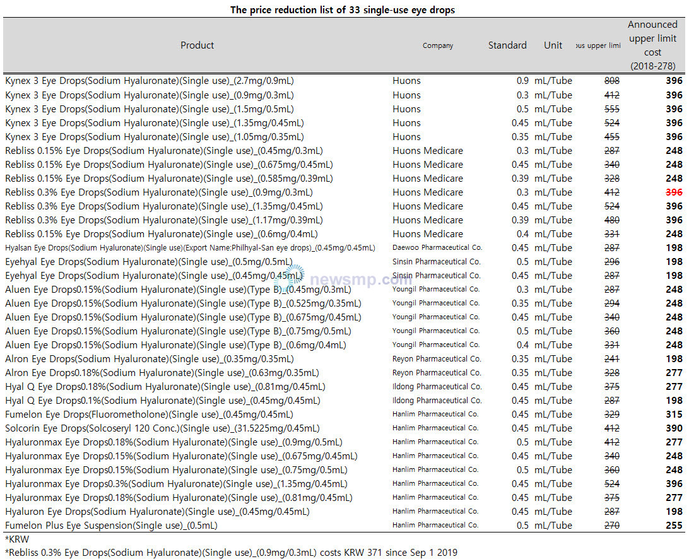Click Rebliss 0.3% (0.9mg/0.3mL) product name

pyautogui.click(x=159, y=192)
